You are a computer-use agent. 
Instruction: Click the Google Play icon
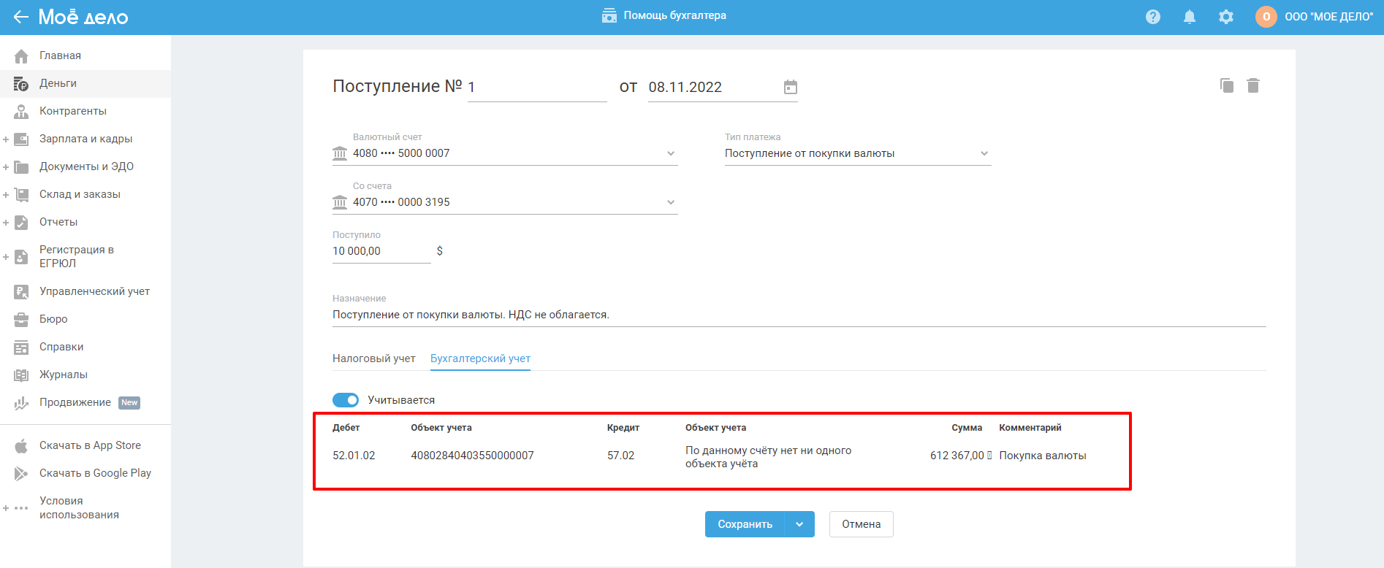[21, 474]
